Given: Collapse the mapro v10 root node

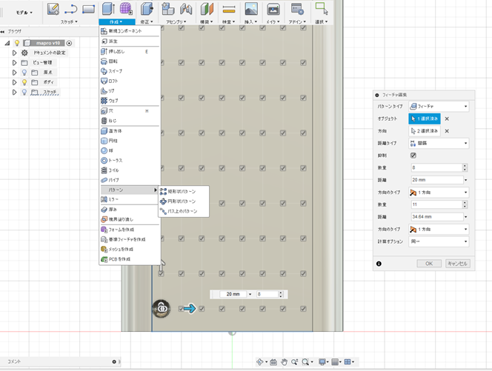Looking at the screenshot, I should coord(7,43).
